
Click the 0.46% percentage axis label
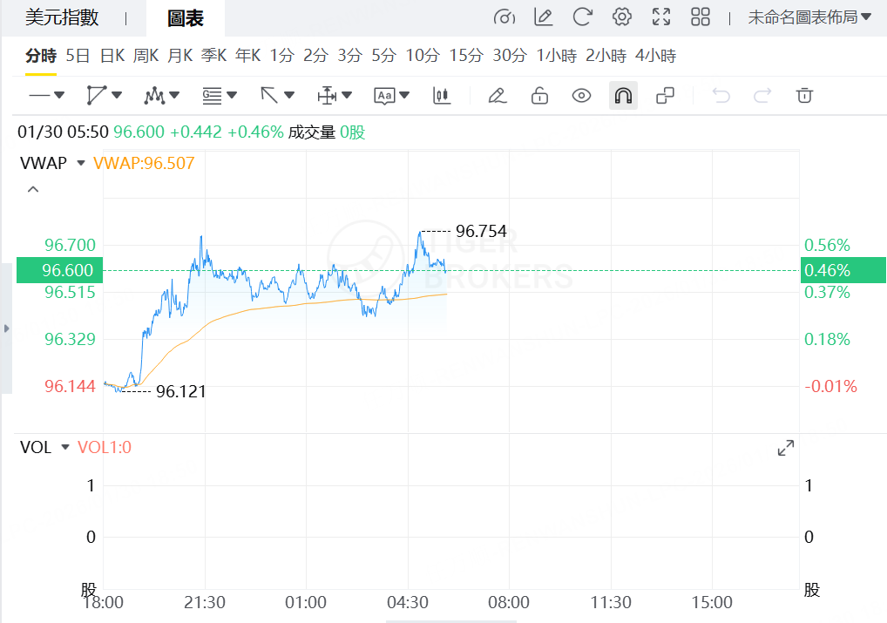(843, 270)
